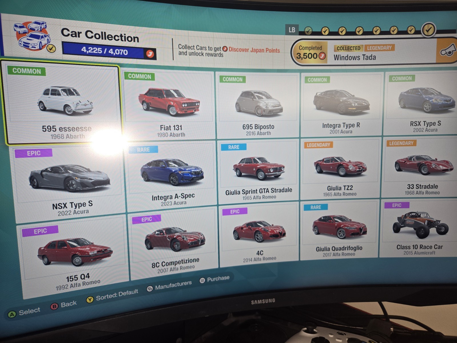457x343 pixels.
Task: Click the B Back button prompt
Action: 64,305
